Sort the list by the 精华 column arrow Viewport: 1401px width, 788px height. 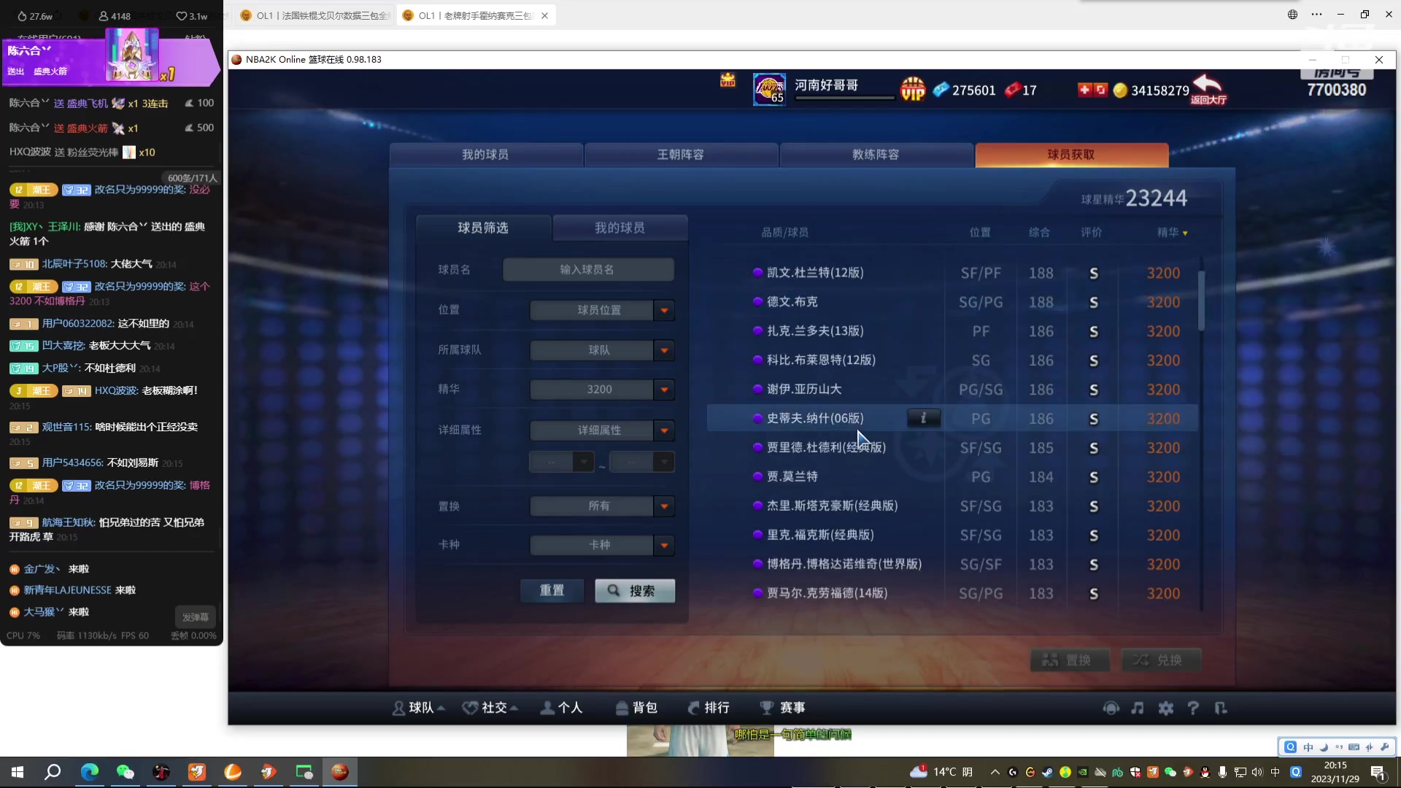pyautogui.click(x=1185, y=233)
